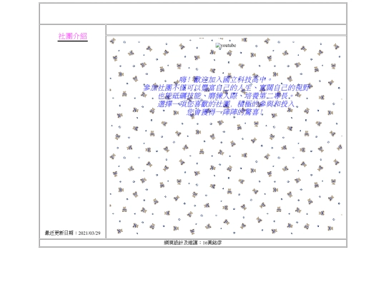
Task: Click the line starting 參加社團不僅可以
Action: coord(226,88)
